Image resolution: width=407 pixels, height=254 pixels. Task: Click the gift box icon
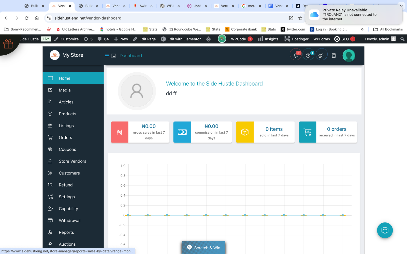point(8,44)
